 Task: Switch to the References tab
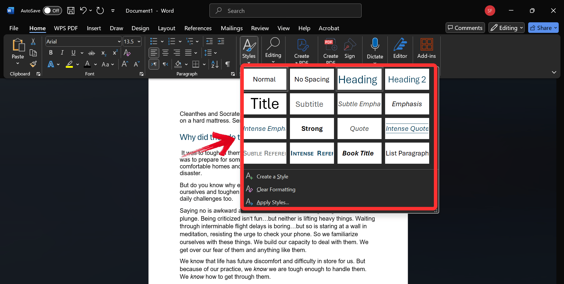click(x=198, y=28)
